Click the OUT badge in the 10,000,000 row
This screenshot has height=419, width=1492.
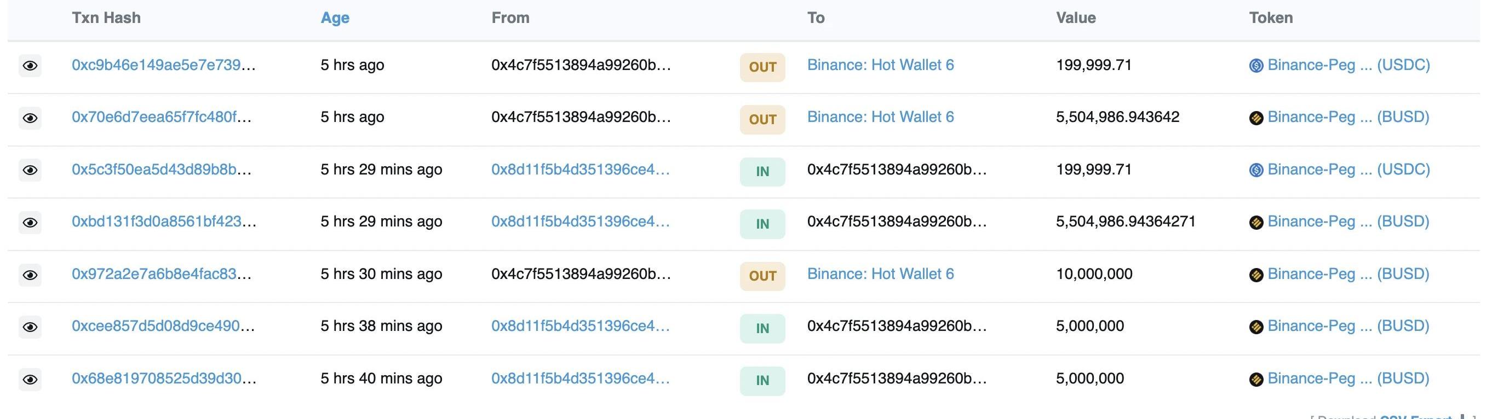coord(762,276)
